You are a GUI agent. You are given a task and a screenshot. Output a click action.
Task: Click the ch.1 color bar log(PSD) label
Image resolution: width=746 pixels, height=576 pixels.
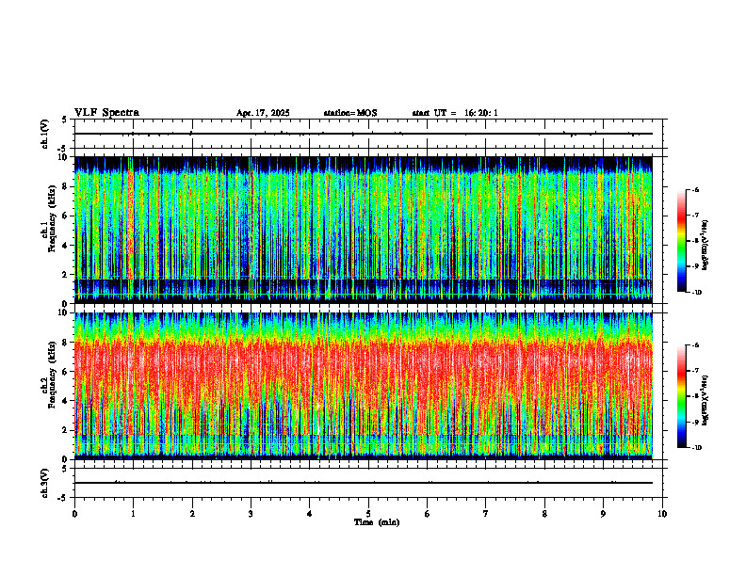pyautogui.click(x=705, y=245)
